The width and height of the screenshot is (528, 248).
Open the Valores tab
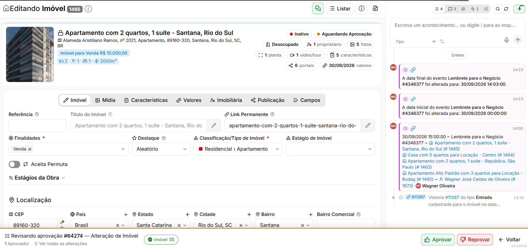[189, 100]
